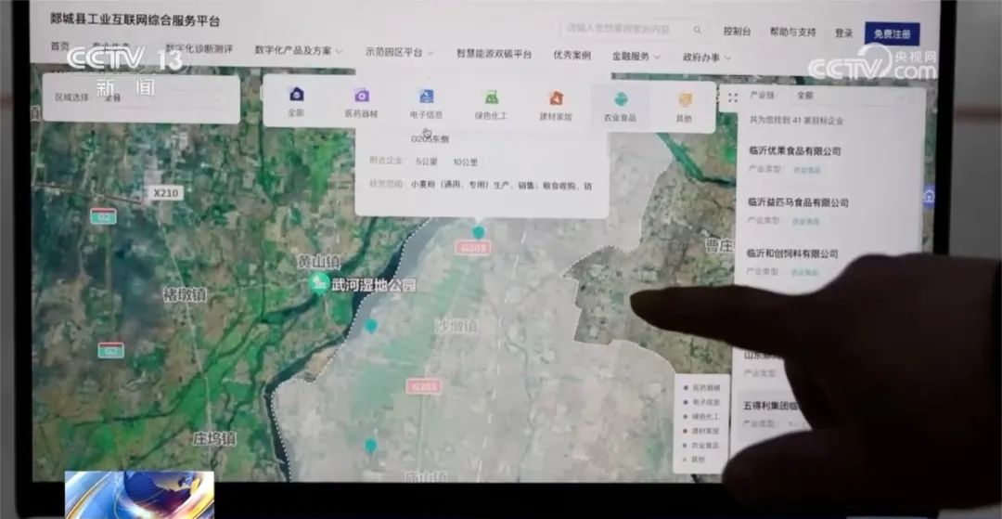Click the fullscreen expand icon beside 产业链

[732, 97]
